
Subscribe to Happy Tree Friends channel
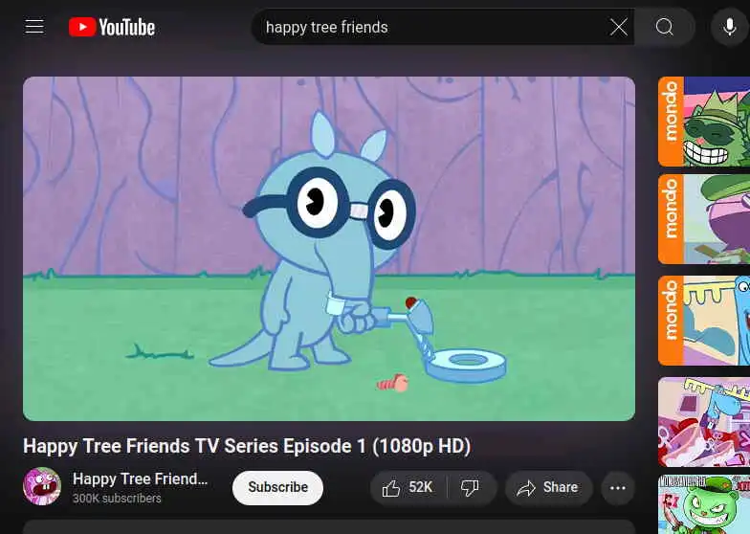click(277, 488)
